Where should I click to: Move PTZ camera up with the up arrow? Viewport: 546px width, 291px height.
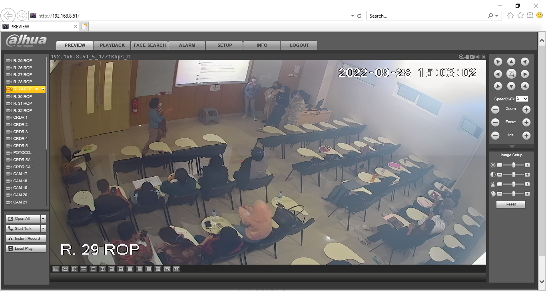[x=511, y=62]
